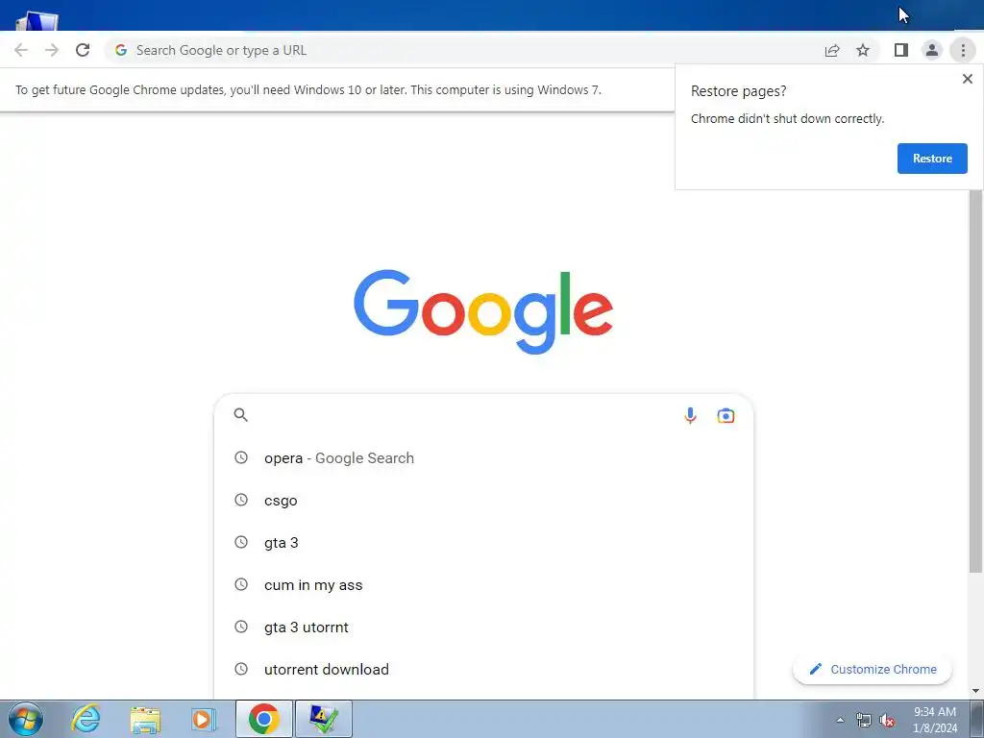Screen dimensions: 984x738
Task: Open Customize Chrome
Action: point(873,669)
